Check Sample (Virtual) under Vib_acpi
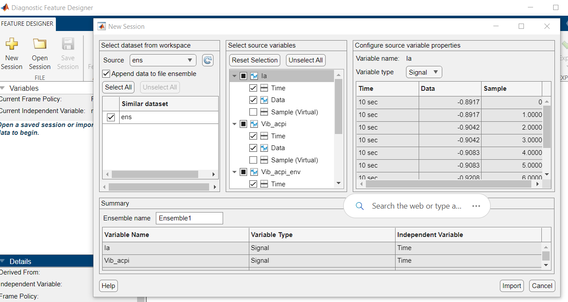 click(253, 160)
